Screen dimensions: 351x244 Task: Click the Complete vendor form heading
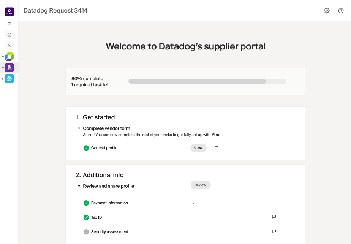(x=106, y=128)
